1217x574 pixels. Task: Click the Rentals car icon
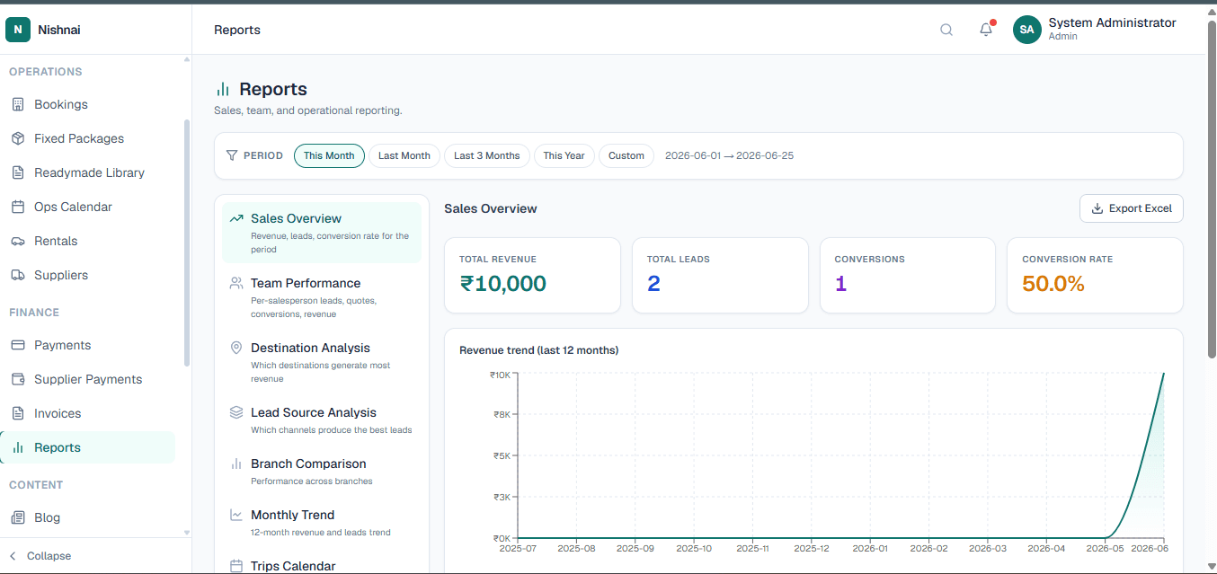[18, 241]
